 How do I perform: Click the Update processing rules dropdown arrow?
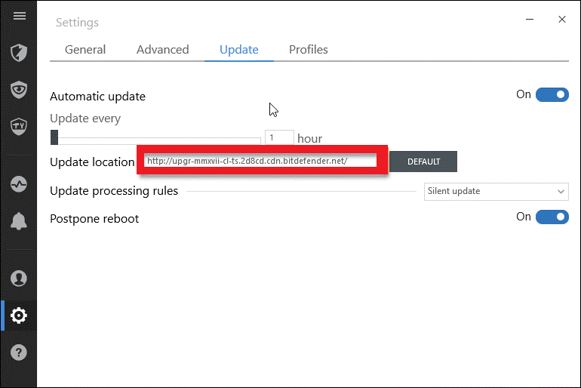coord(561,192)
